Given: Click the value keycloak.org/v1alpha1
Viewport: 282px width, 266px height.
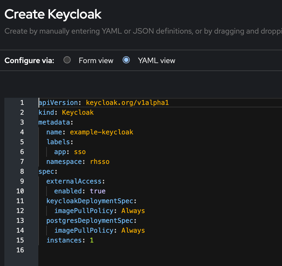Looking at the screenshot, I should [127, 103].
